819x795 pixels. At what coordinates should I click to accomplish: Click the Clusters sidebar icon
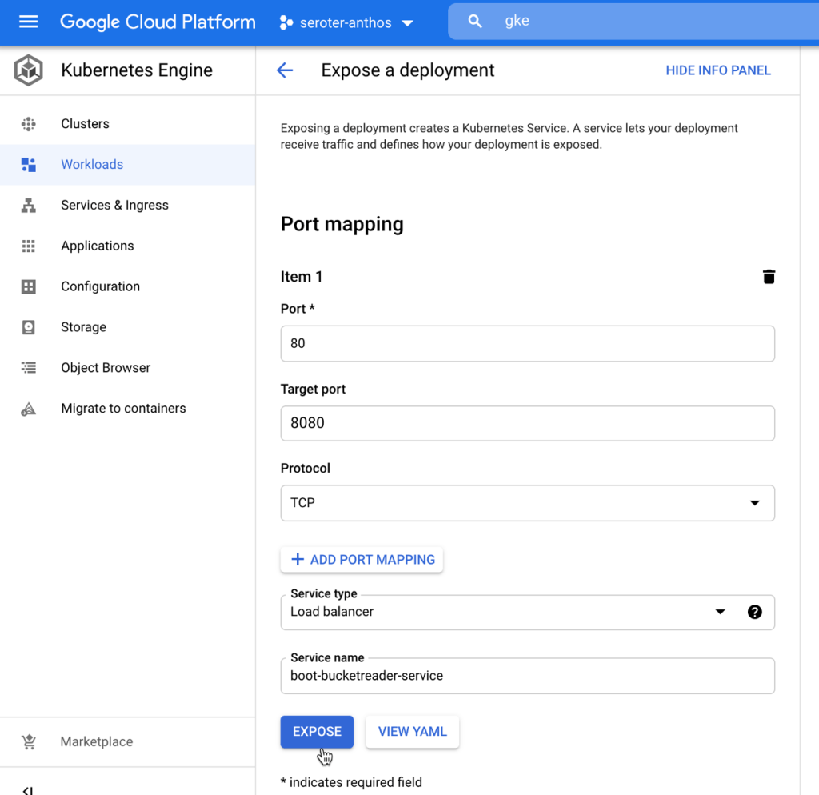point(29,124)
